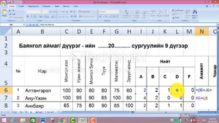Click the Copy button in Clipboard group
Image resolution: width=219 pixels, height=123 pixels.
pos(12,14)
